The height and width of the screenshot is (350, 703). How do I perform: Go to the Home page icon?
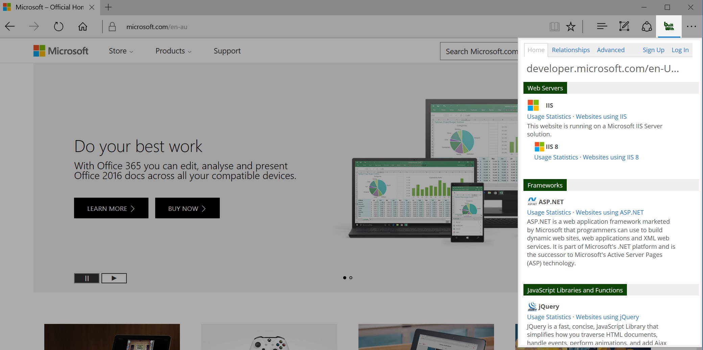pyautogui.click(x=83, y=26)
